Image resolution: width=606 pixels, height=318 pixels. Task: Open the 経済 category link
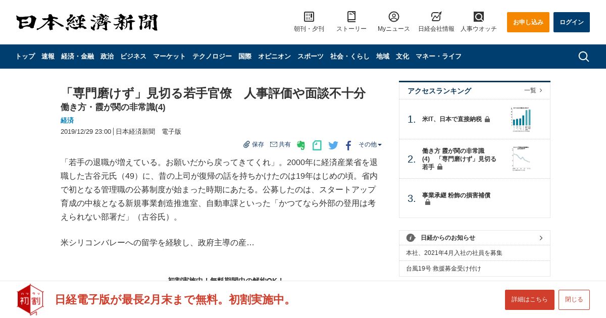coord(67,120)
